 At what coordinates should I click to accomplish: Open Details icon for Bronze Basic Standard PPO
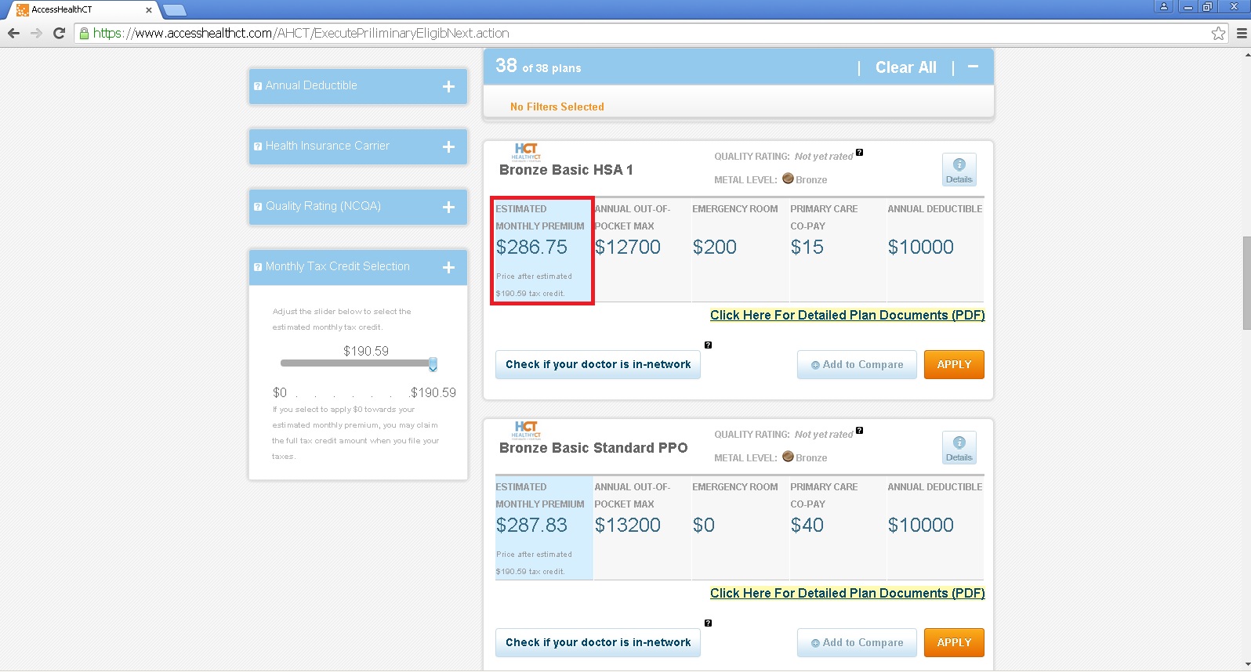click(959, 447)
